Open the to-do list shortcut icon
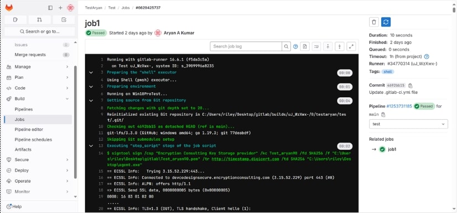The height and width of the screenshot is (213, 457). click(64, 20)
